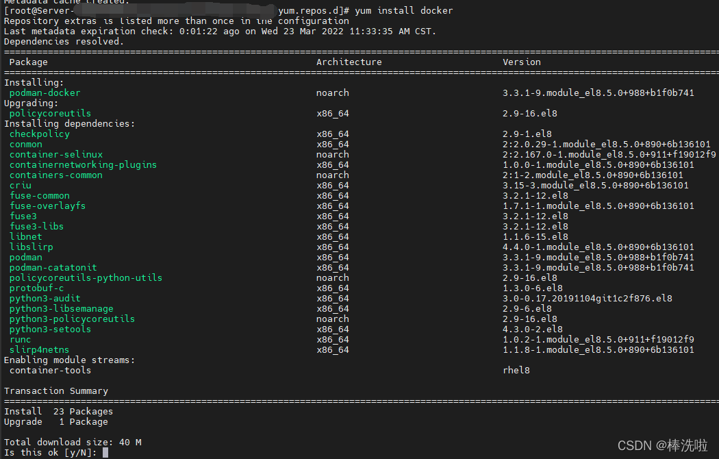Click the rhel8 stream value
719x459 pixels.
point(516,370)
